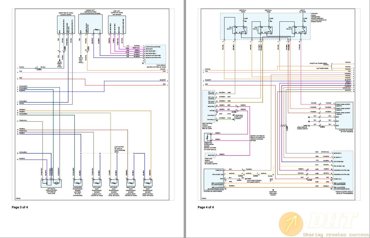Click the "Page 3 of 4" label
This screenshot has height=238, width=370.
click(20, 207)
